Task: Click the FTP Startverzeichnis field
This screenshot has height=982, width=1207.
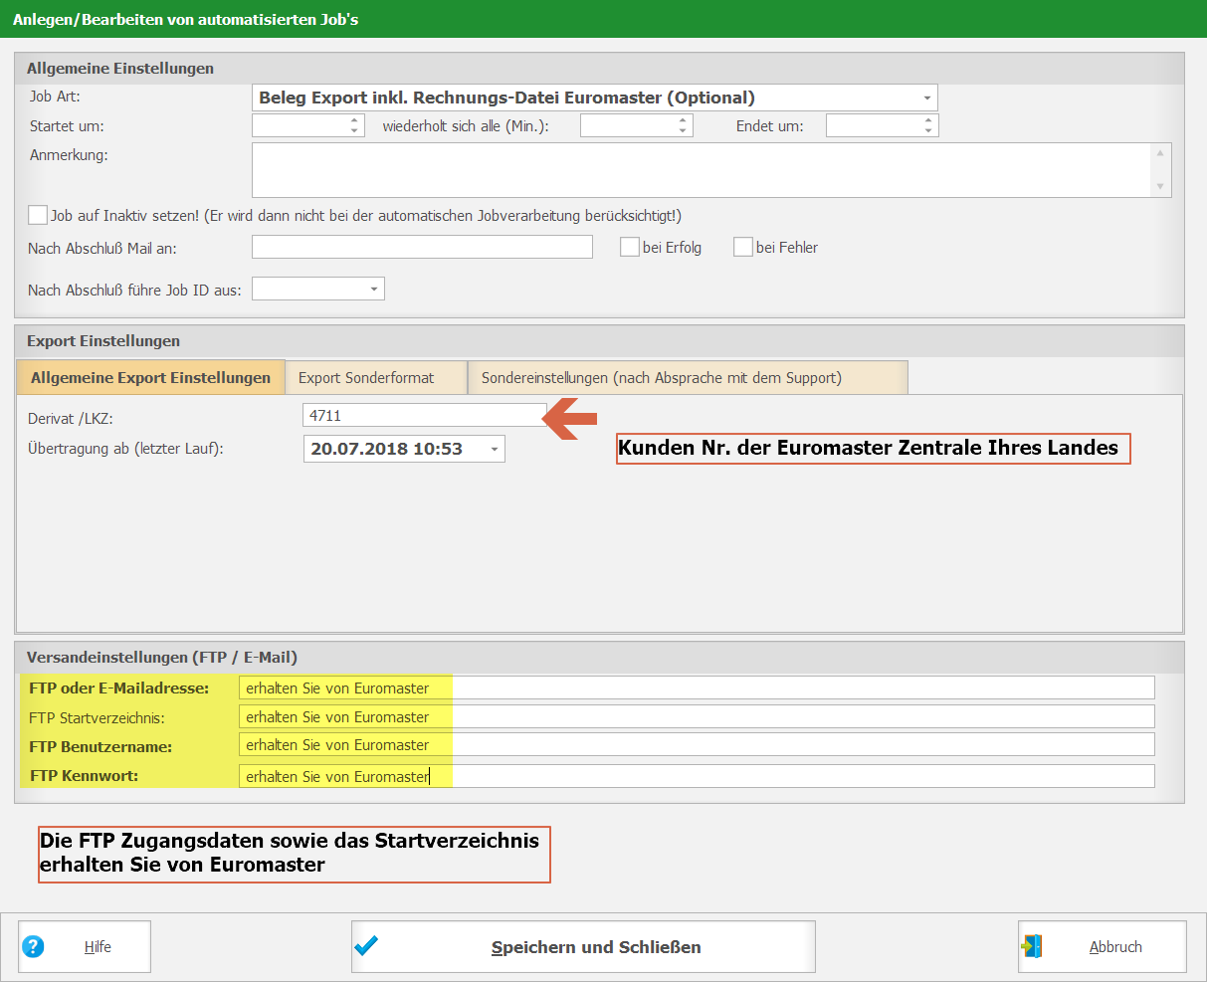Action: (697, 716)
